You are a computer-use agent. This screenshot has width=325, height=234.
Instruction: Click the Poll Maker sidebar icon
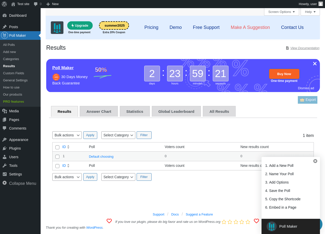5,35
